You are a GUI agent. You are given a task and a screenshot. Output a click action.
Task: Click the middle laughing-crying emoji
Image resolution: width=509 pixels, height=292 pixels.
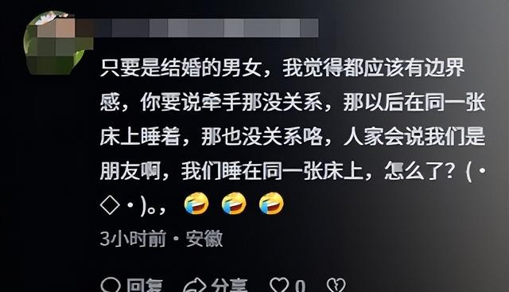pos(234,204)
